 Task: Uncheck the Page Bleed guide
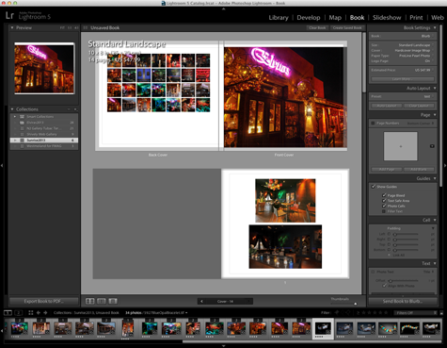coord(384,195)
